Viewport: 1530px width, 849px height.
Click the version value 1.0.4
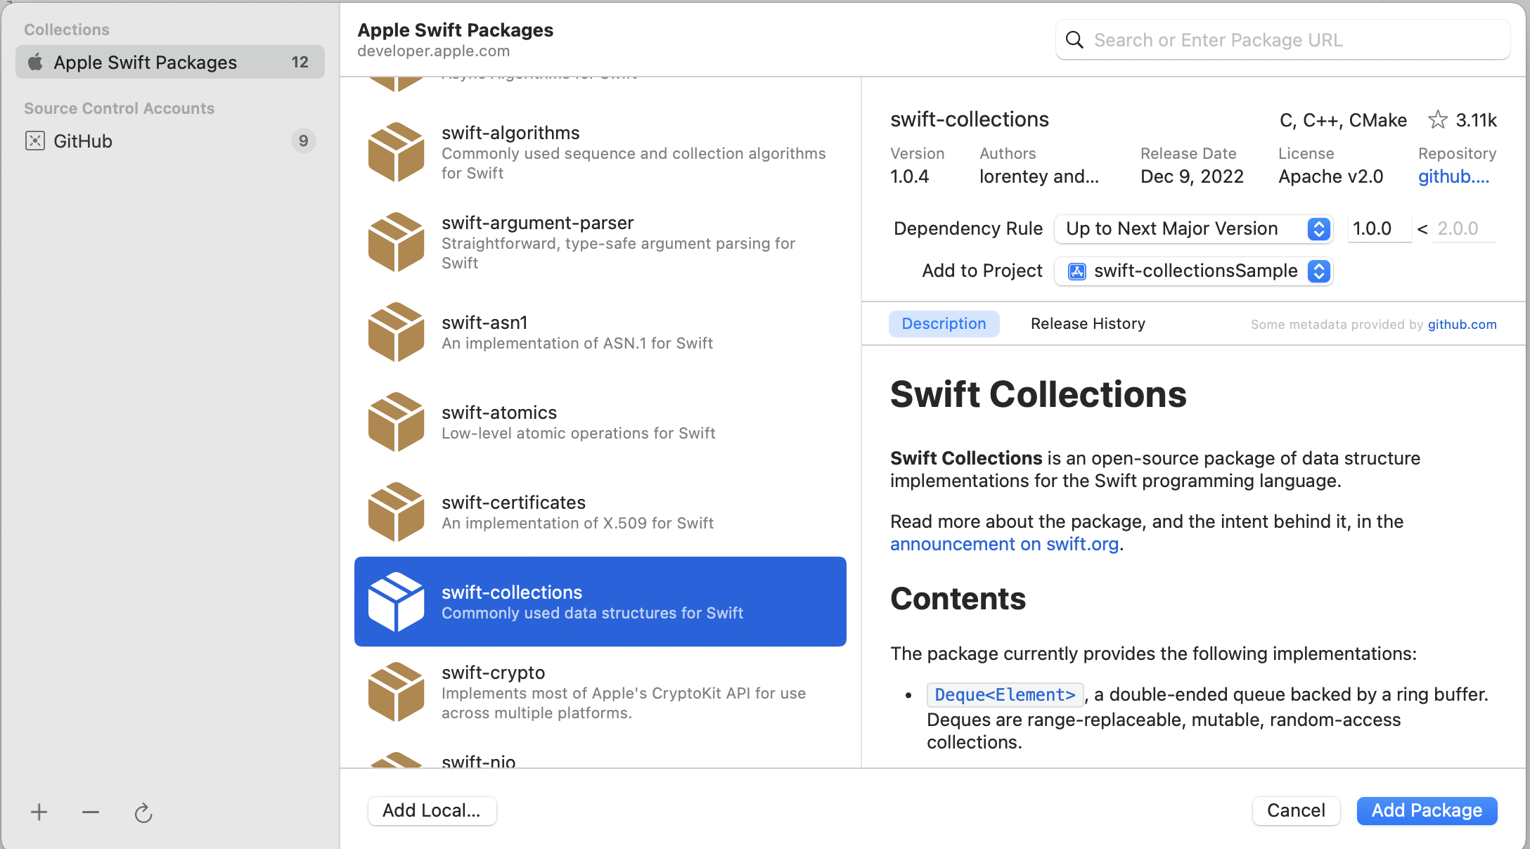coord(909,176)
